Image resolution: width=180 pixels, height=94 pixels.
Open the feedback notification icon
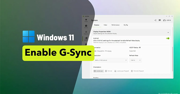tap(160, 20)
